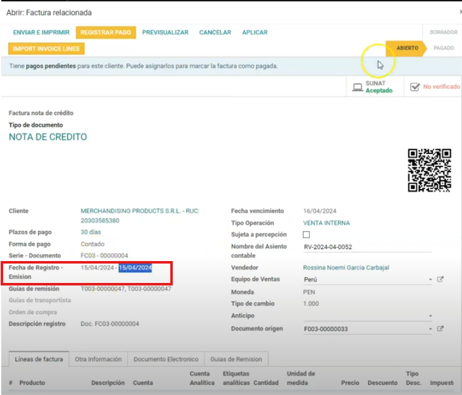Click the Registrar Pago button
462x395 pixels.
coord(106,33)
